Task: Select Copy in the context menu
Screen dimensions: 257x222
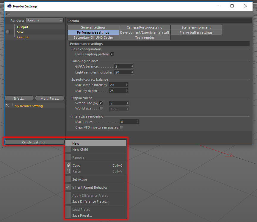Action: (x=96, y=165)
